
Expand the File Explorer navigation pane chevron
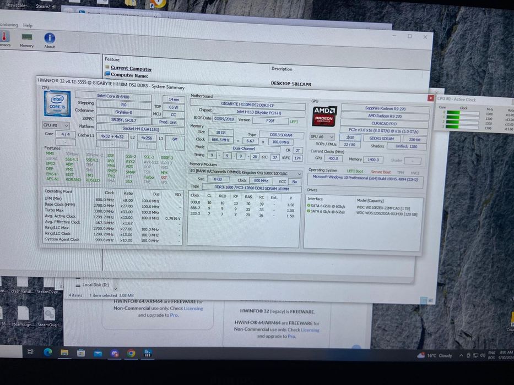coord(115,289)
